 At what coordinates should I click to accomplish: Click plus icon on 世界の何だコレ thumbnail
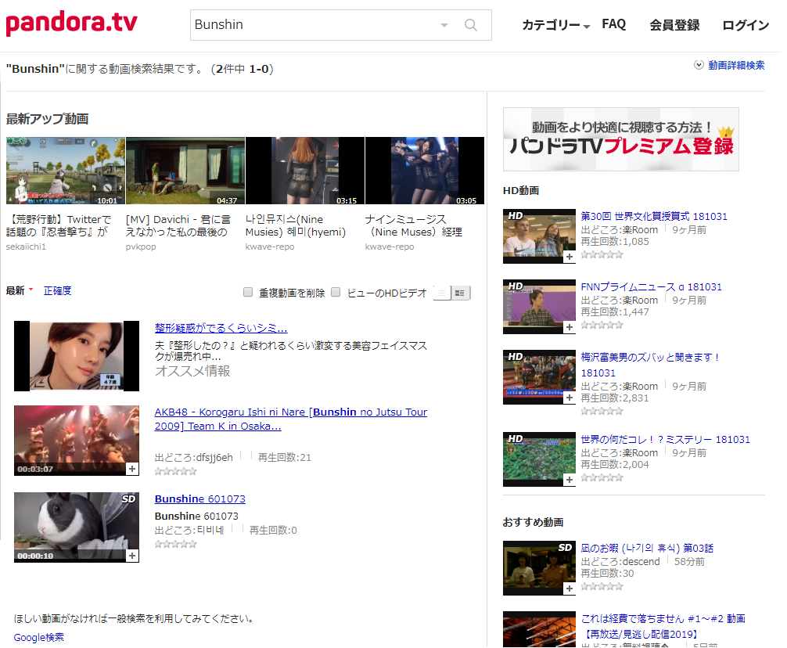570,480
